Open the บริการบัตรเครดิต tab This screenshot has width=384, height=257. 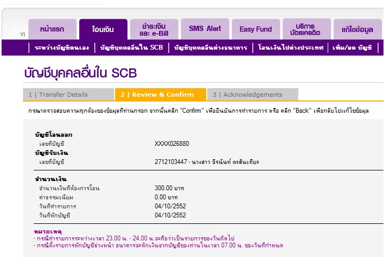click(307, 29)
